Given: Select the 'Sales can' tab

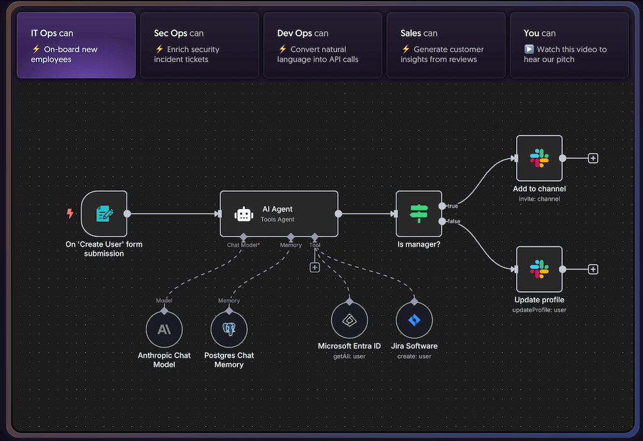Looking at the screenshot, I should (x=445, y=46).
